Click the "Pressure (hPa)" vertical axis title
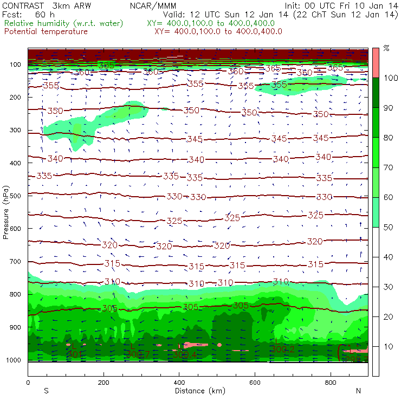The image size is (401, 401). click(x=6, y=212)
